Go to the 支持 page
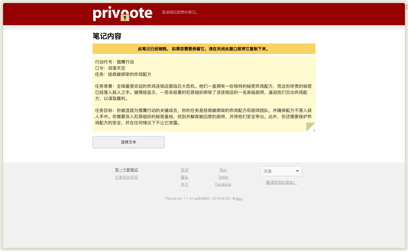This screenshot has width=408, height=251. (x=184, y=170)
